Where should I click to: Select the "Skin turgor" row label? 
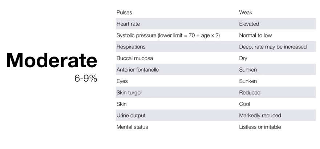pyautogui.click(x=129, y=93)
